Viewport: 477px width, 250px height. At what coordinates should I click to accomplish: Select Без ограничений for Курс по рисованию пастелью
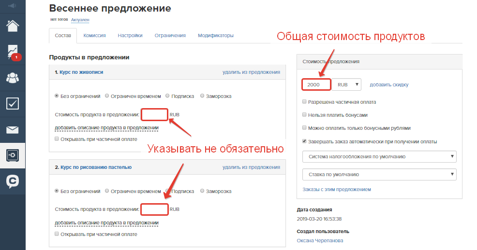[x=57, y=191]
